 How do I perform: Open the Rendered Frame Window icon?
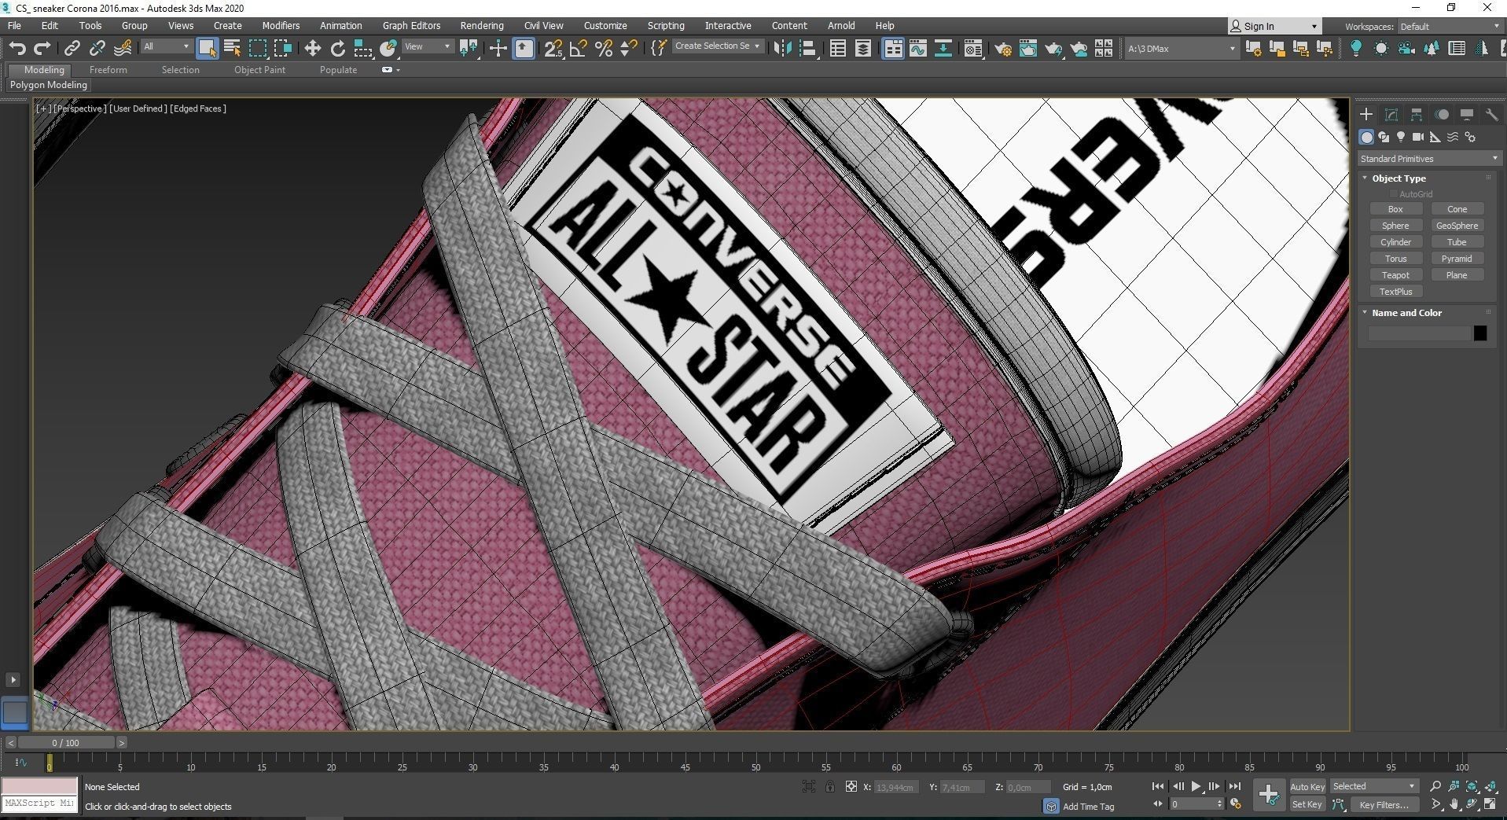tap(1027, 49)
